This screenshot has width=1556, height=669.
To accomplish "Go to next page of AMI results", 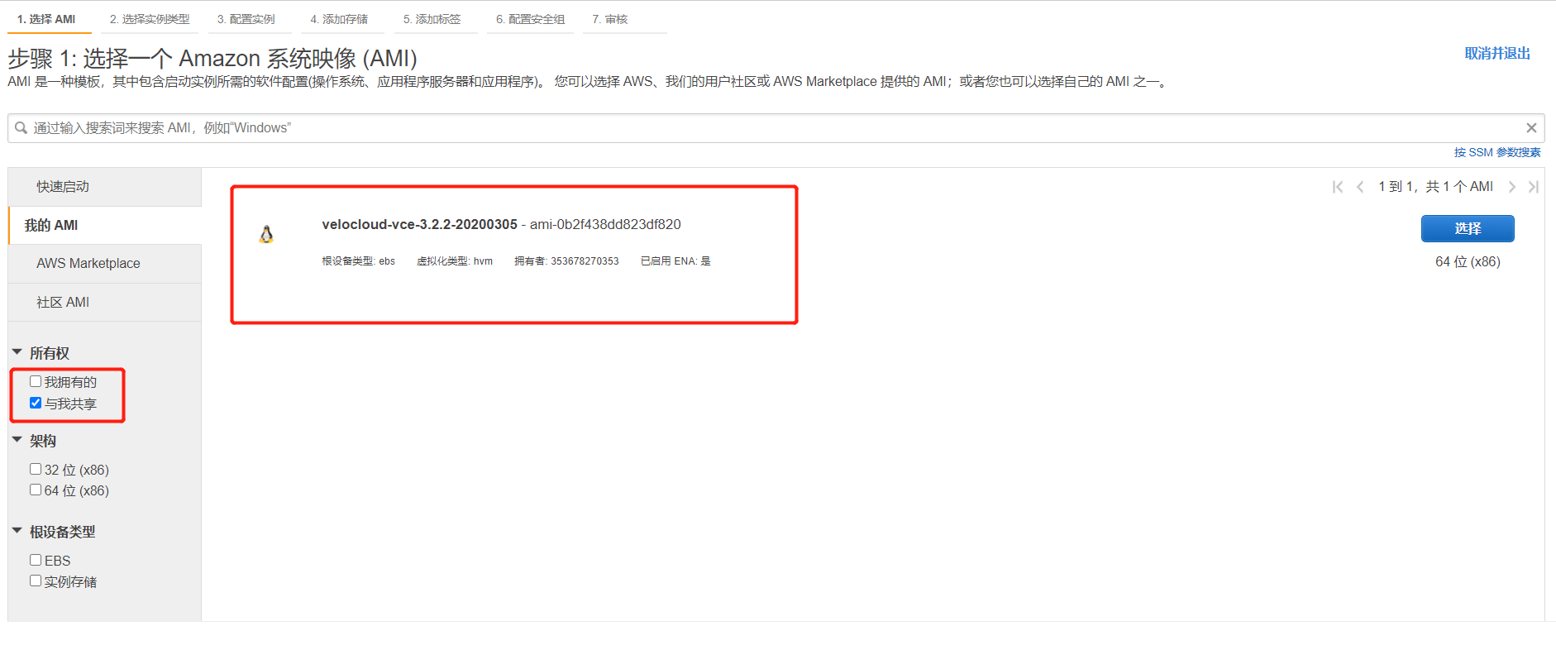I will point(1511,187).
